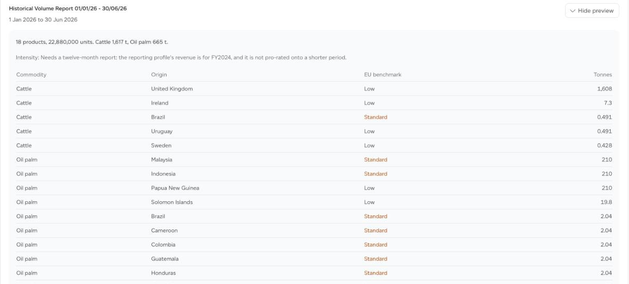Click the Standard benchmark for Indonesia
The width and height of the screenshot is (629, 284).
click(376, 174)
